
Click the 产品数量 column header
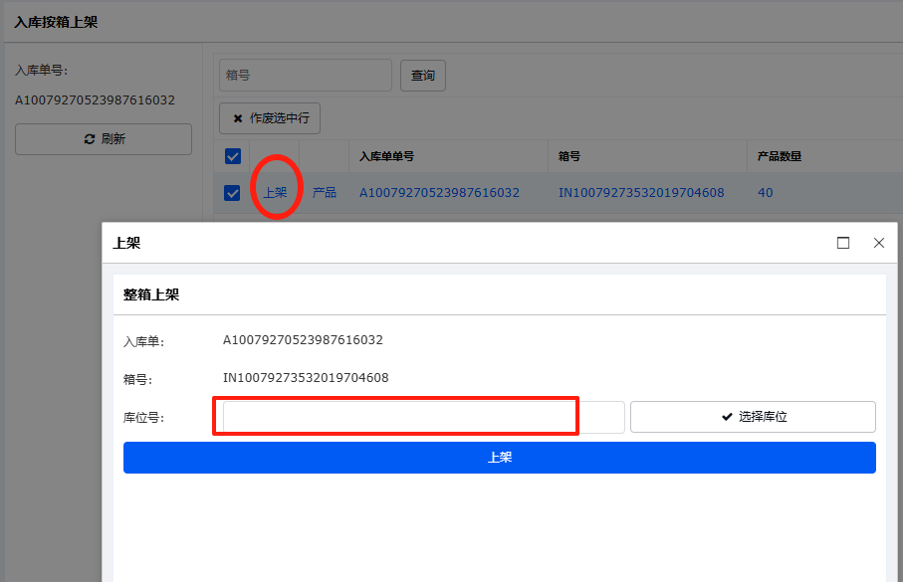point(780,156)
